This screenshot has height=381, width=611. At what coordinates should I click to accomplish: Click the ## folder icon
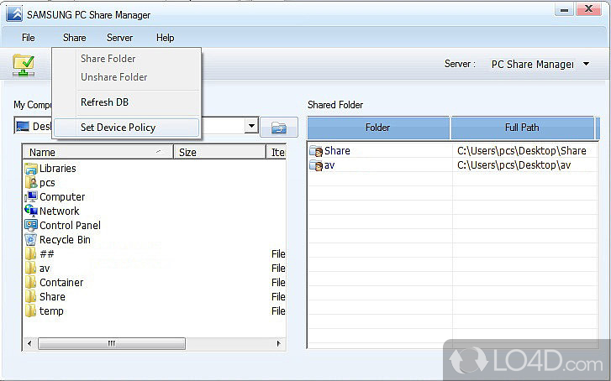pyautogui.click(x=31, y=253)
